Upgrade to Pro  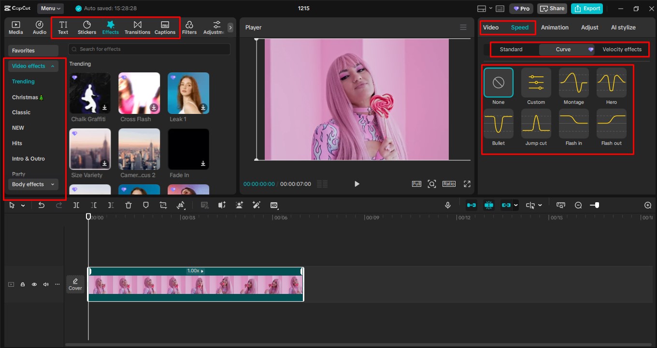(521, 8)
